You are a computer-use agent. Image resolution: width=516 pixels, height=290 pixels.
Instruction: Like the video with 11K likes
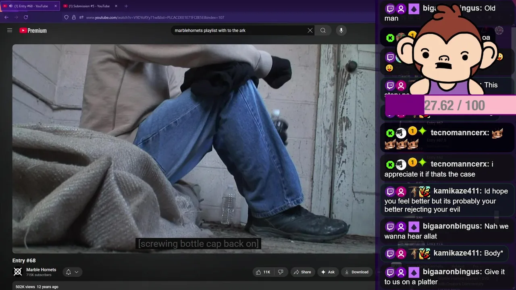coord(263,272)
